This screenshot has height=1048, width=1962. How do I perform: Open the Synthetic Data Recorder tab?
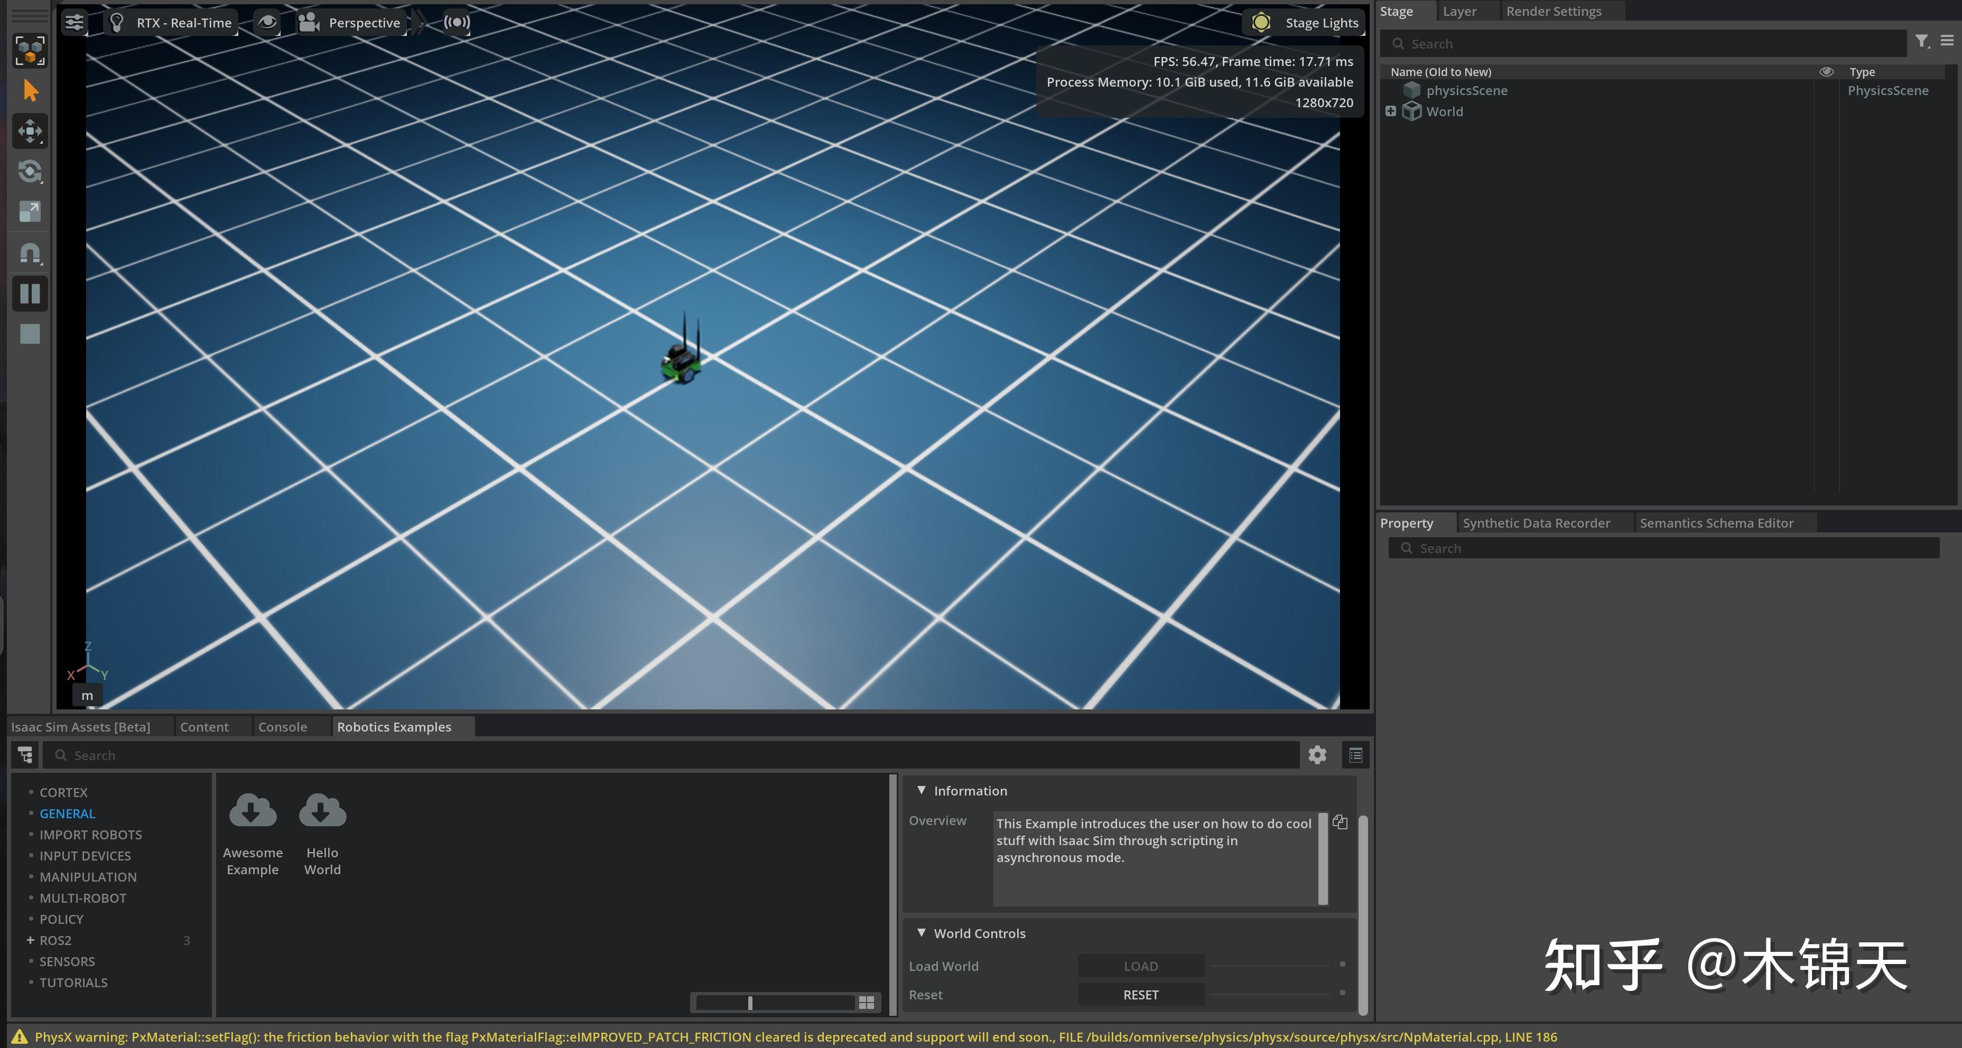click(x=1536, y=522)
